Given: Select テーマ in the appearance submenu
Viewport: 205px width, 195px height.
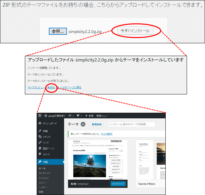Looking at the screenshot, I should pos(42,168).
